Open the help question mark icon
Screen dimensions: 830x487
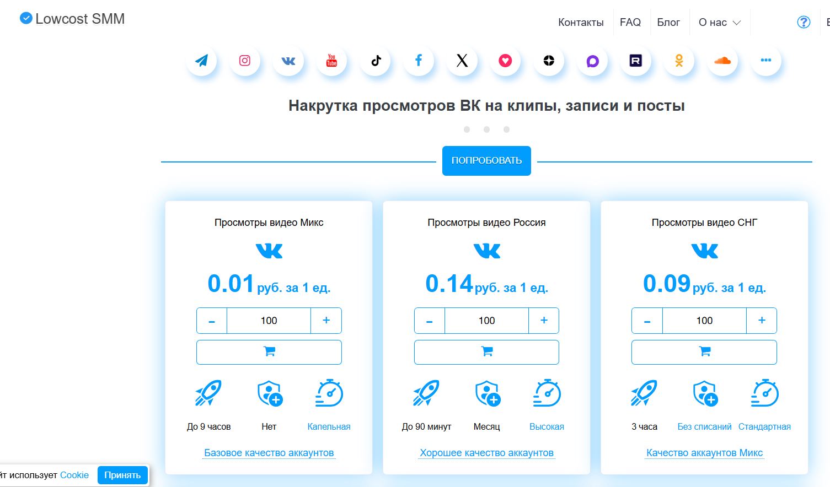coord(804,22)
